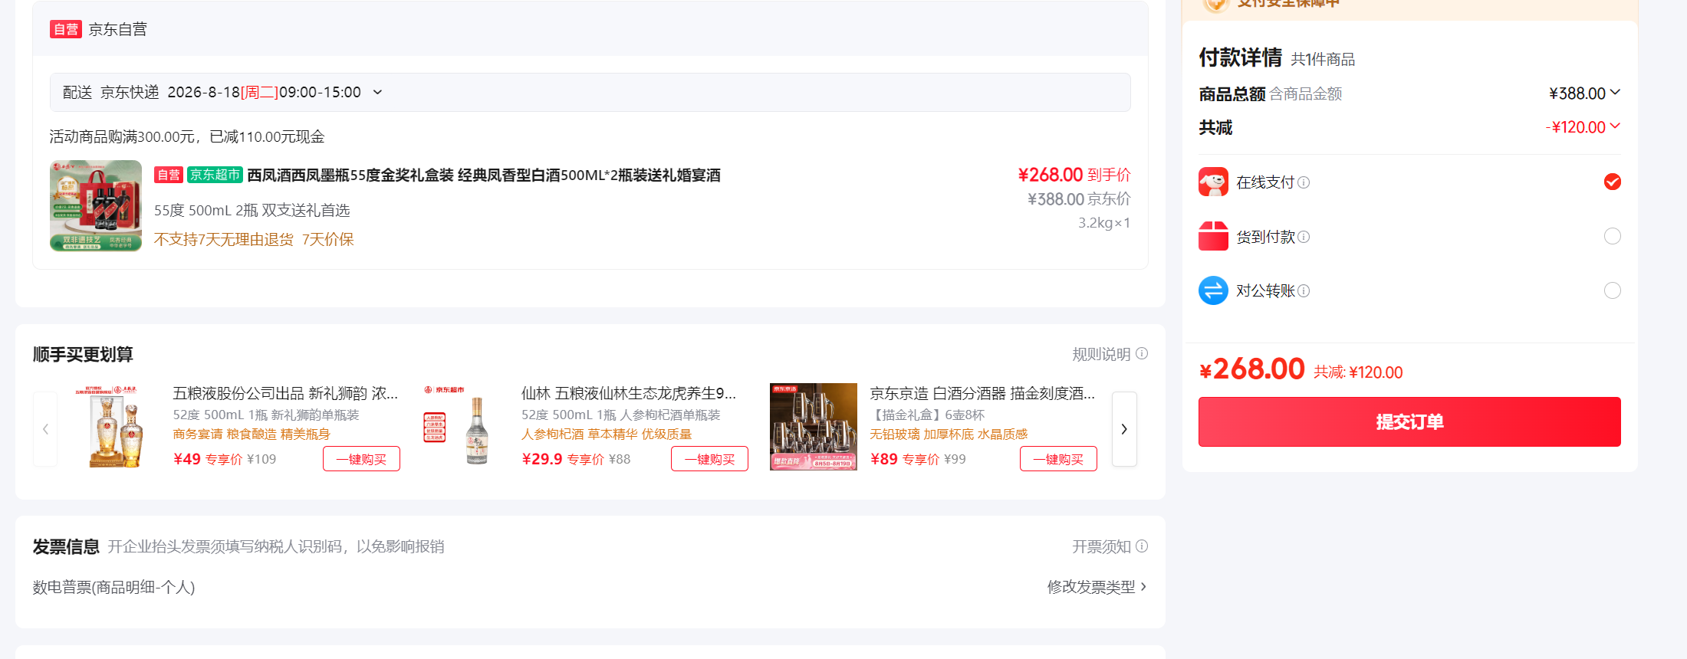
Task: Click the 3.2kg×1 weight and quantity
Action: point(1104,223)
